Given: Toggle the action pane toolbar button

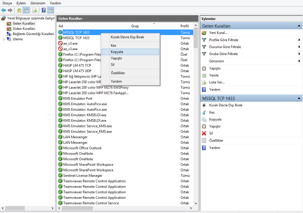Looking at the screenshot, I should (x=51, y=10).
